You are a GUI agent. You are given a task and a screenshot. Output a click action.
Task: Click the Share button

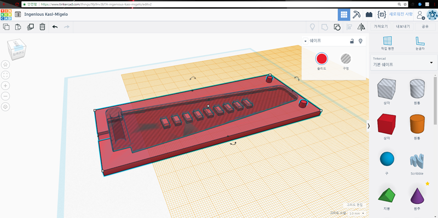point(425,27)
